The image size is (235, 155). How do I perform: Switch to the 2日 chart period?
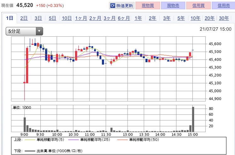pos(24,18)
